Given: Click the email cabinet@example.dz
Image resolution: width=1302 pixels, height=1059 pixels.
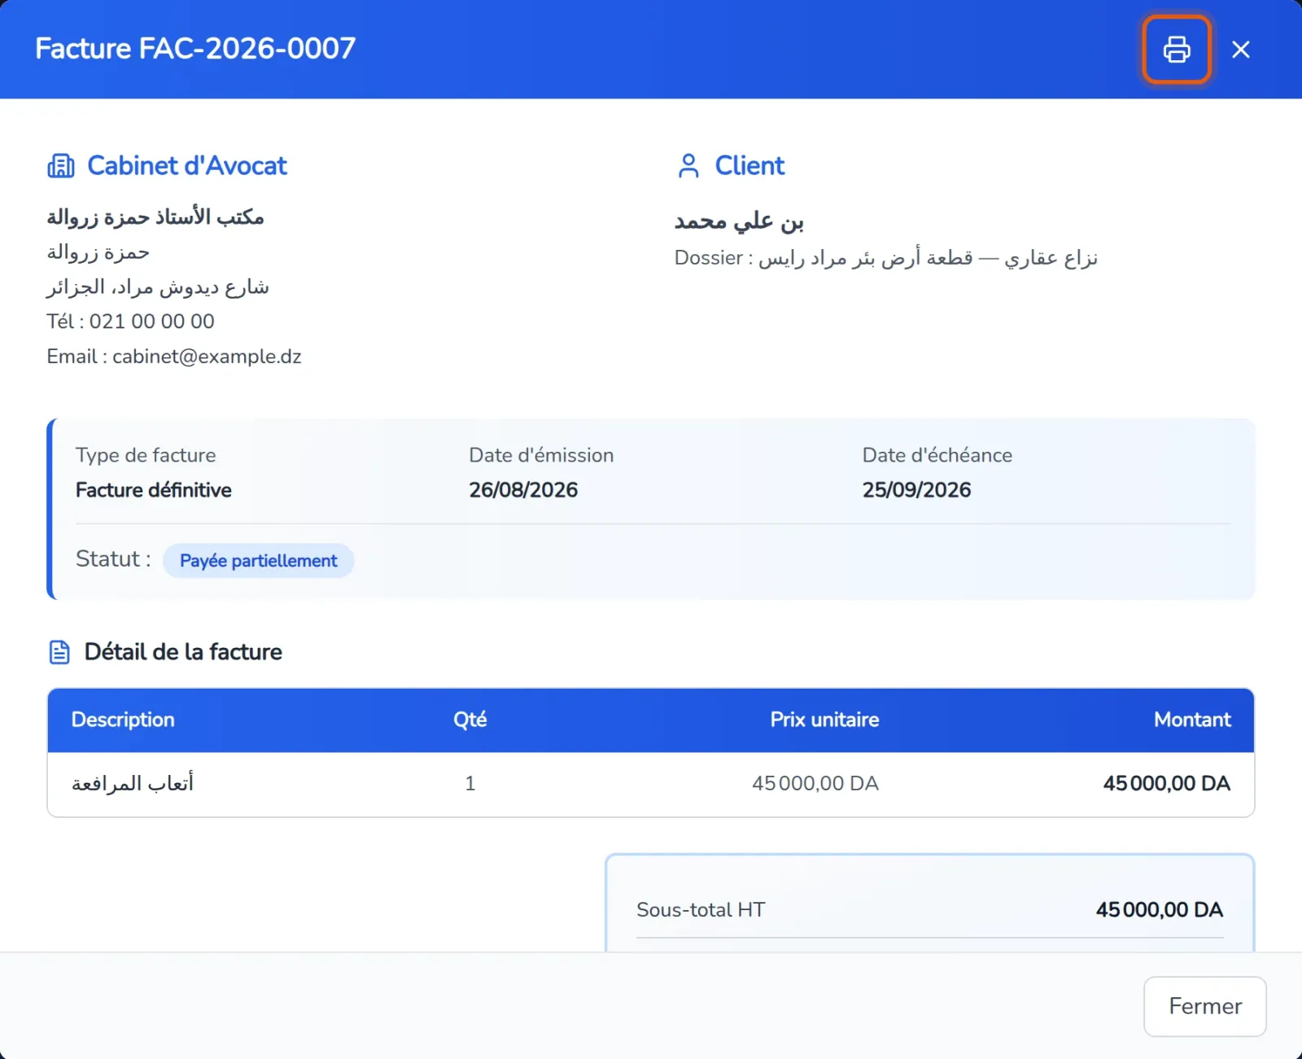Looking at the screenshot, I should [207, 357].
